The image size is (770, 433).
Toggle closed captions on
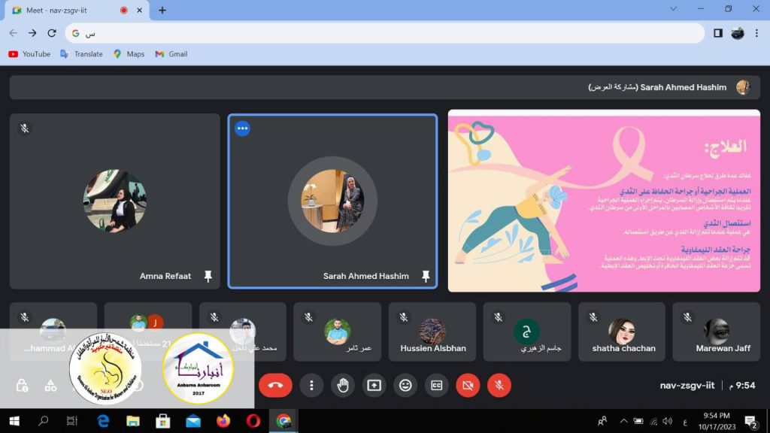click(436, 386)
